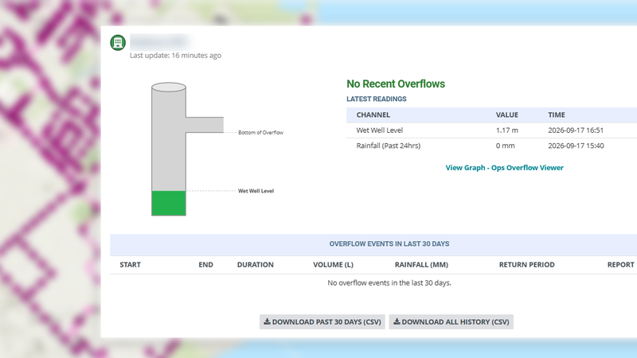Screen dimensions: 637x358
Task: Click the green wet well level fill
Action: point(169,203)
